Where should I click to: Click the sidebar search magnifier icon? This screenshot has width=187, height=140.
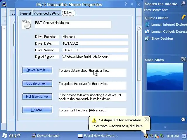click(x=183, y=3)
